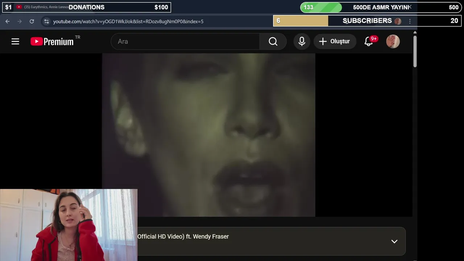Click the magnifier search button
This screenshot has width=464, height=261.
point(273,41)
